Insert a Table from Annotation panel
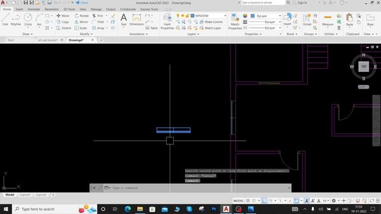This screenshot has width=381, height=214. pyautogui.click(x=152, y=28)
